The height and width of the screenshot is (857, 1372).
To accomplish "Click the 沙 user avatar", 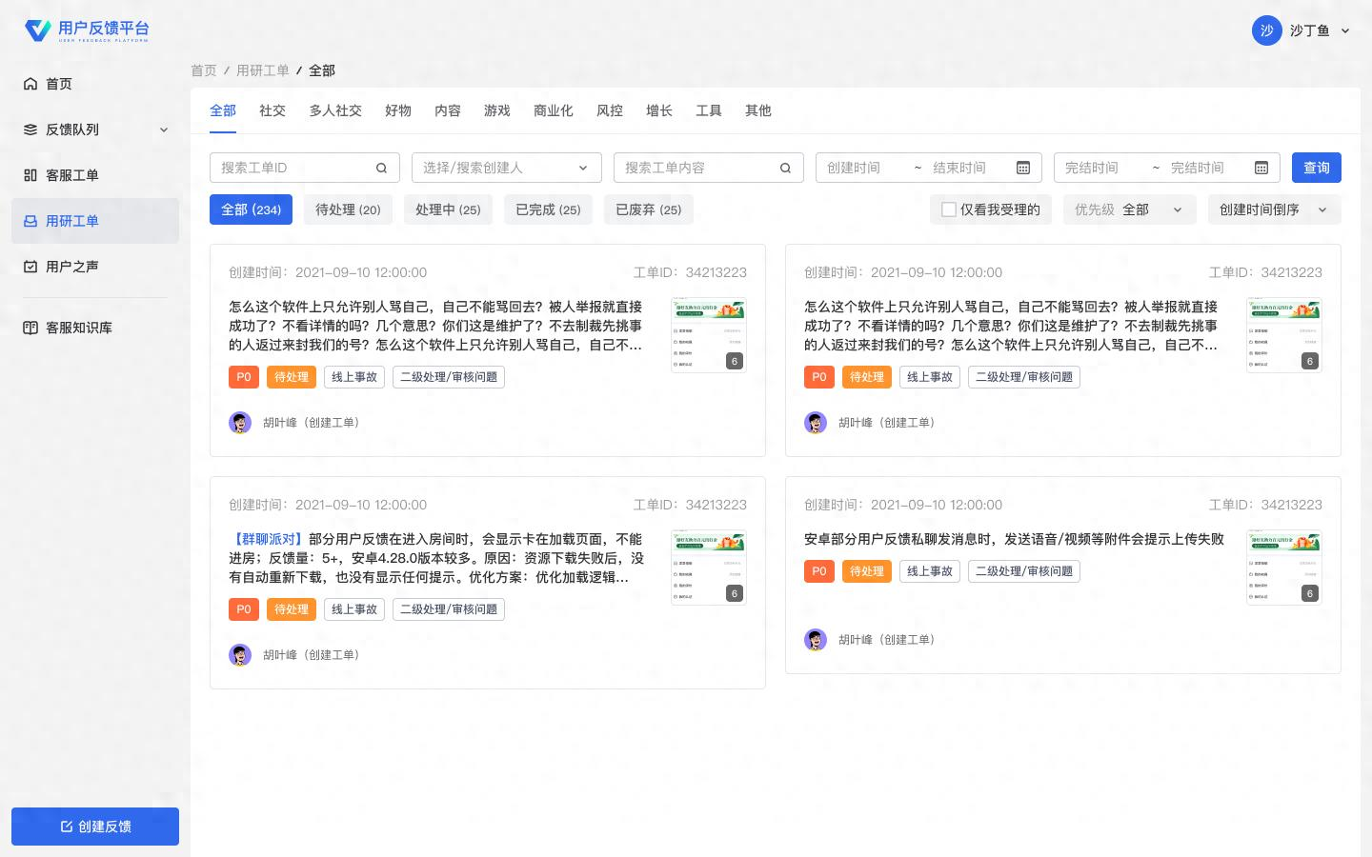I will point(1267,30).
